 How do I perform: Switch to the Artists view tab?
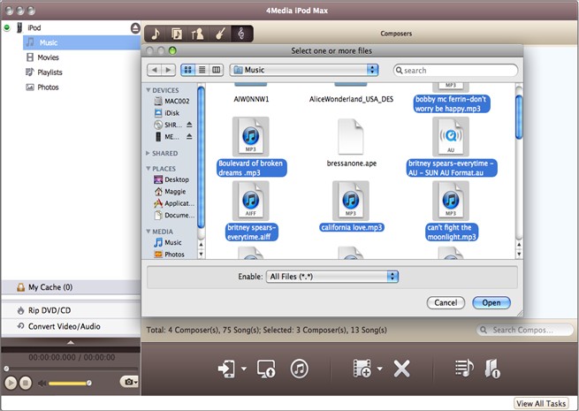pyautogui.click(x=198, y=34)
